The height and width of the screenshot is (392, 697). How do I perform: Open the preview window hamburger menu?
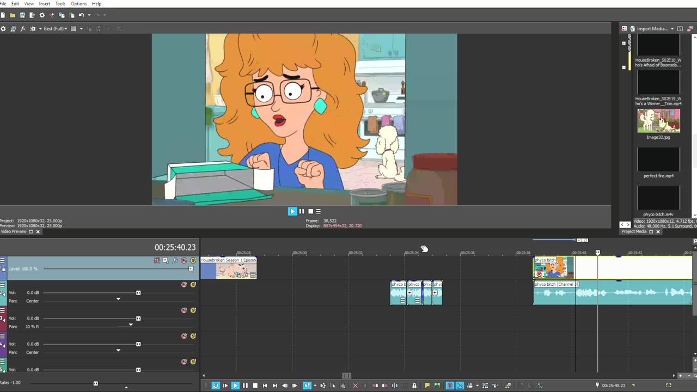pos(319,211)
